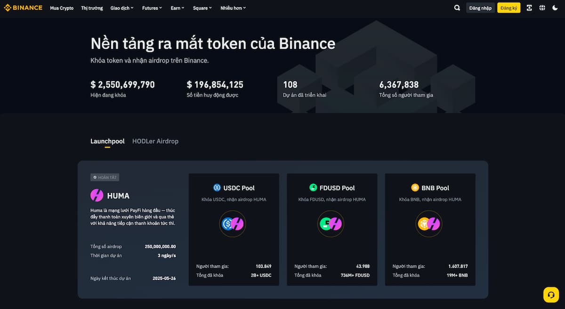Image resolution: width=565 pixels, height=309 pixels.
Task: Toggle dark mode moon icon
Action: [555, 8]
